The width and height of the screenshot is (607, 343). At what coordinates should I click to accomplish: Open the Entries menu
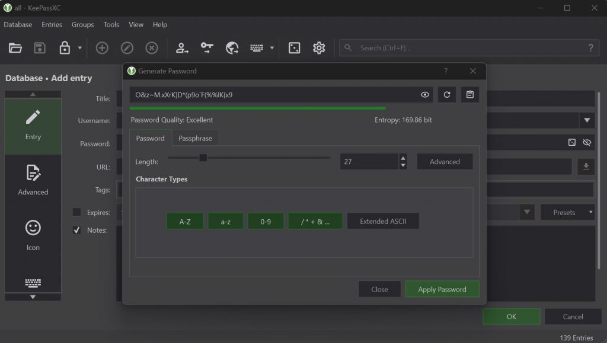(x=52, y=24)
